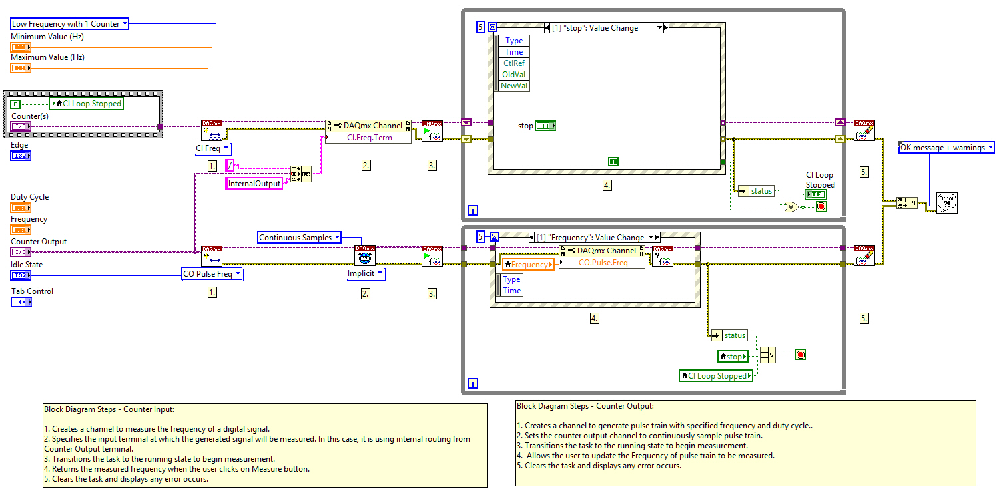Open the OK message + warnings dropdown
The height and width of the screenshot is (495, 1001).
click(x=946, y=148)
